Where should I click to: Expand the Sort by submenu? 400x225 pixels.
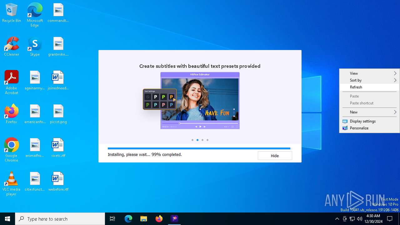point(369,80)
